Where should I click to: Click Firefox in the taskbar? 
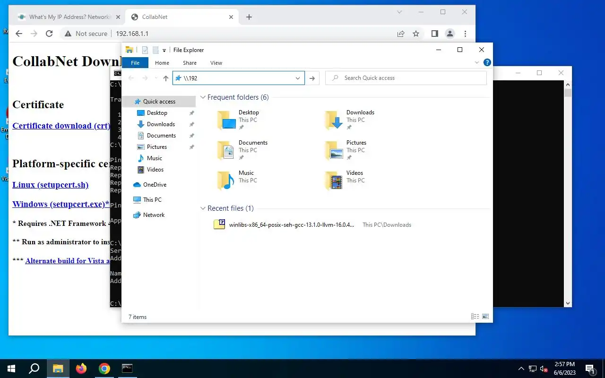(x=81, y=369)
